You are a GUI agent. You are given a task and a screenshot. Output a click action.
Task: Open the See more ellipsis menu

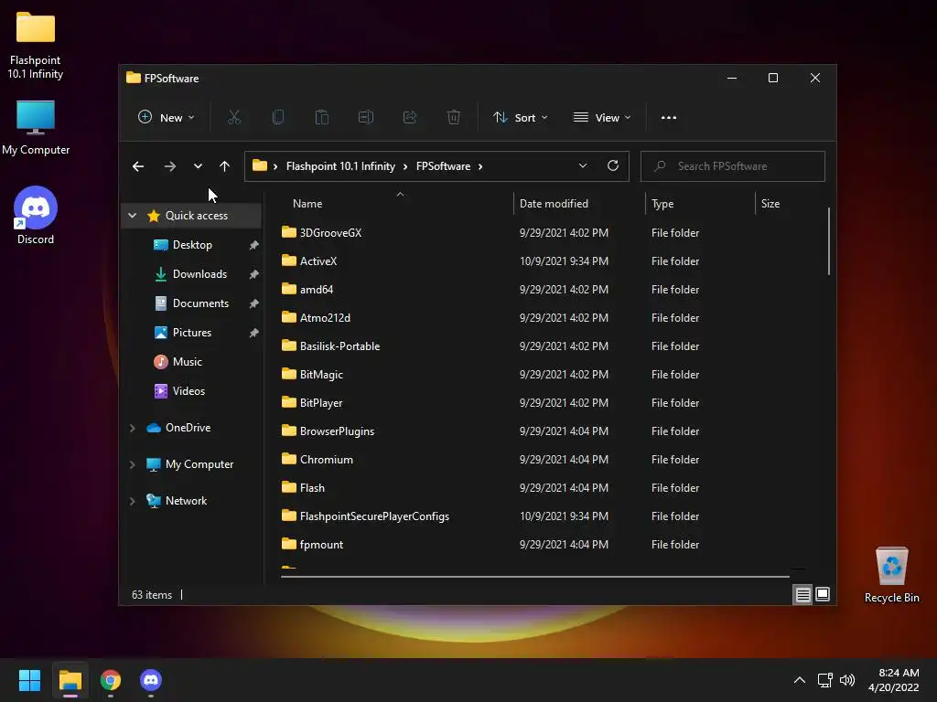[x=669, y=118]
